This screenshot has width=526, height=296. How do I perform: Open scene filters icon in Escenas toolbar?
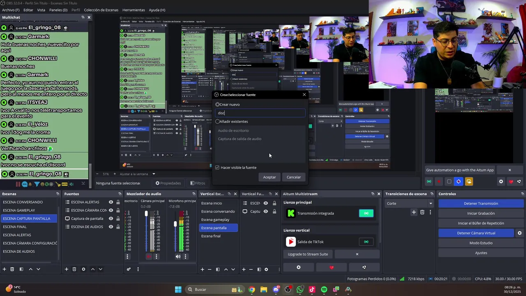coord(21,269)
